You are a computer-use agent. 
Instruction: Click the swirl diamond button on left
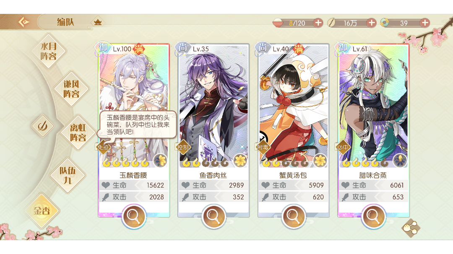pos(43,126)
